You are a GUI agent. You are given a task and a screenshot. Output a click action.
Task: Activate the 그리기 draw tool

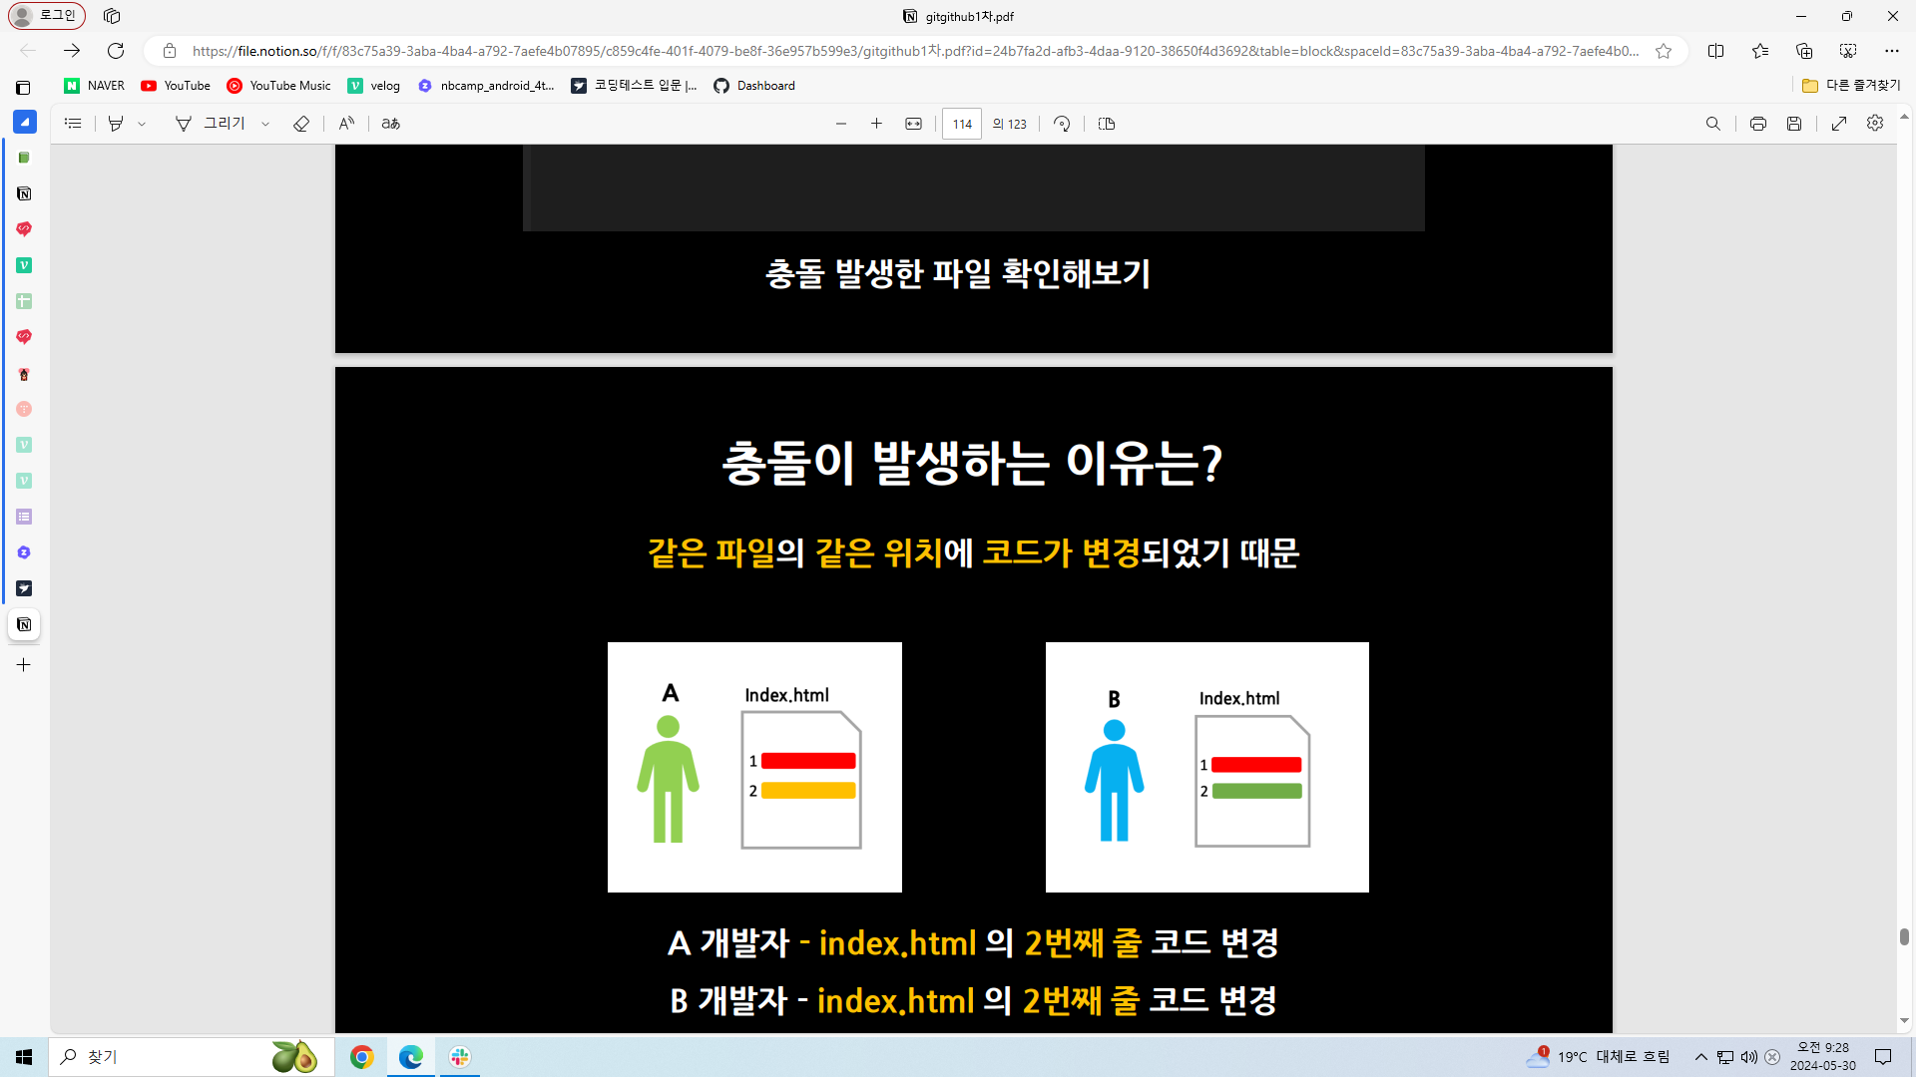click(211, 124)
